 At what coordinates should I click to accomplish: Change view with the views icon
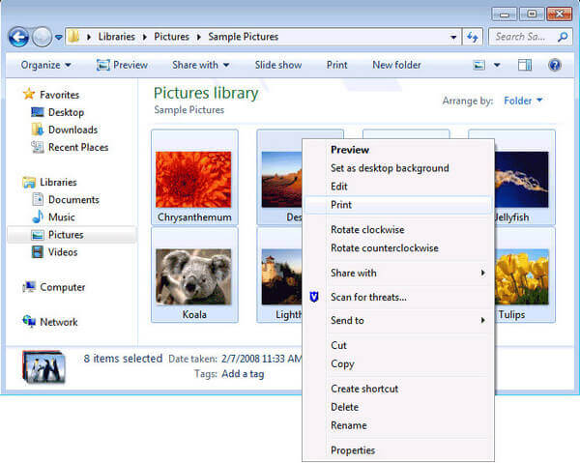(479, 66)
